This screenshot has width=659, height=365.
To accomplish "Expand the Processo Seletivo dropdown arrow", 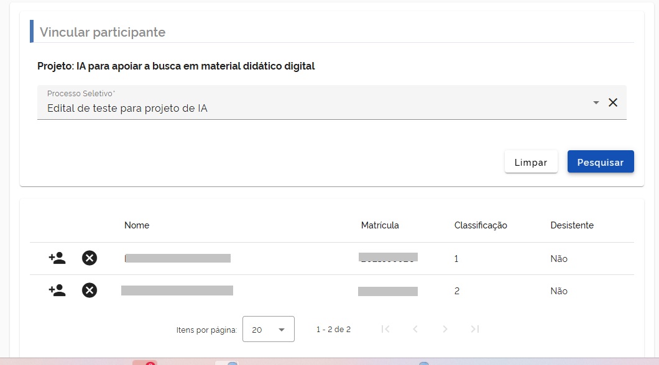I will point(596,102).
